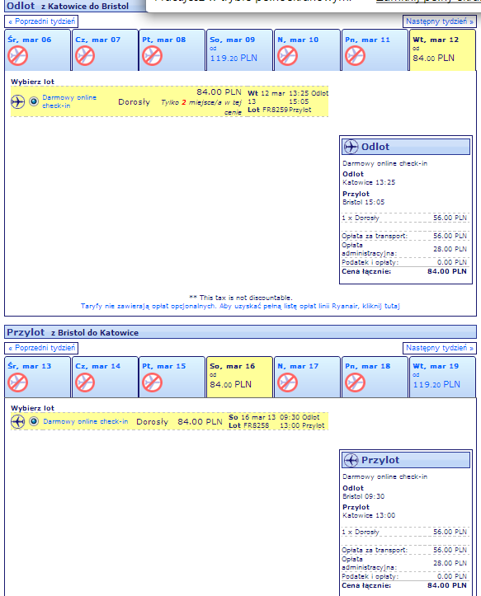
Task: Go to Następny tydzień for return flights
Action: tap(440, 348)
